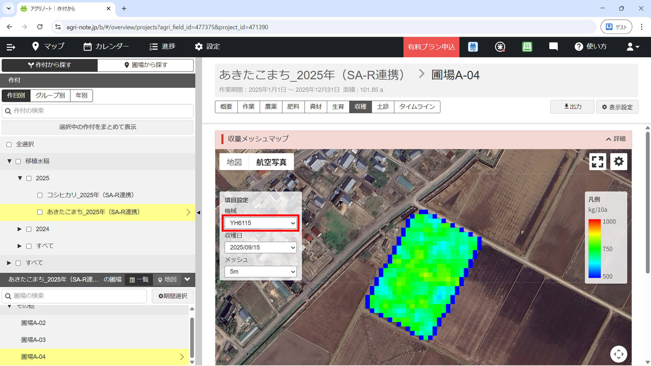651x366 pixels.
Task: Tick the 2025 year checkbox
Action: pyautogui.click(x=29, y=178)
